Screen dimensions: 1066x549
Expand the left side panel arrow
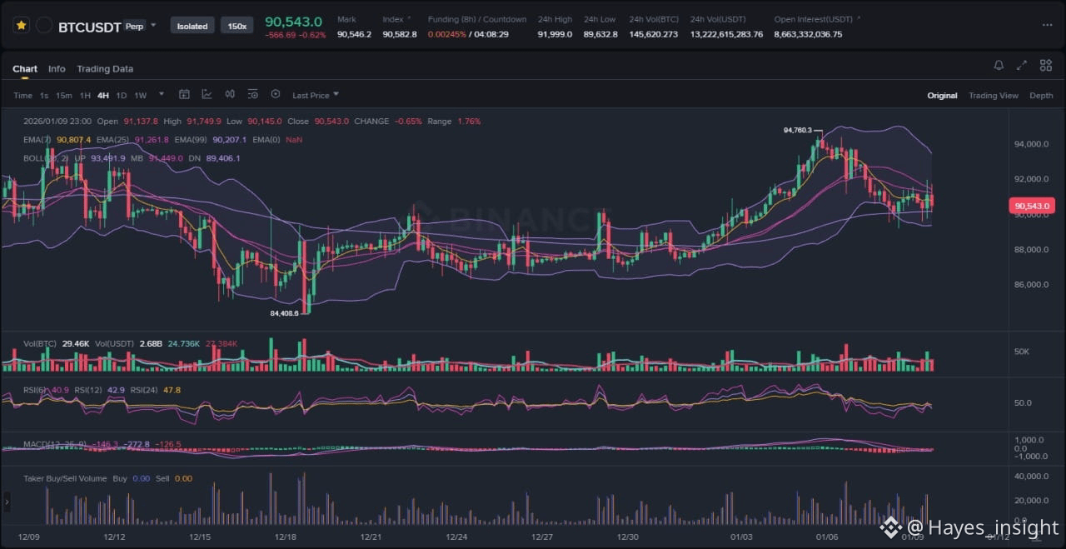tap(7, 502)
